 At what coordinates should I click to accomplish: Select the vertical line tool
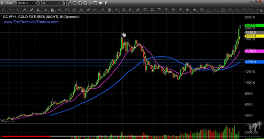click(17, 10)
